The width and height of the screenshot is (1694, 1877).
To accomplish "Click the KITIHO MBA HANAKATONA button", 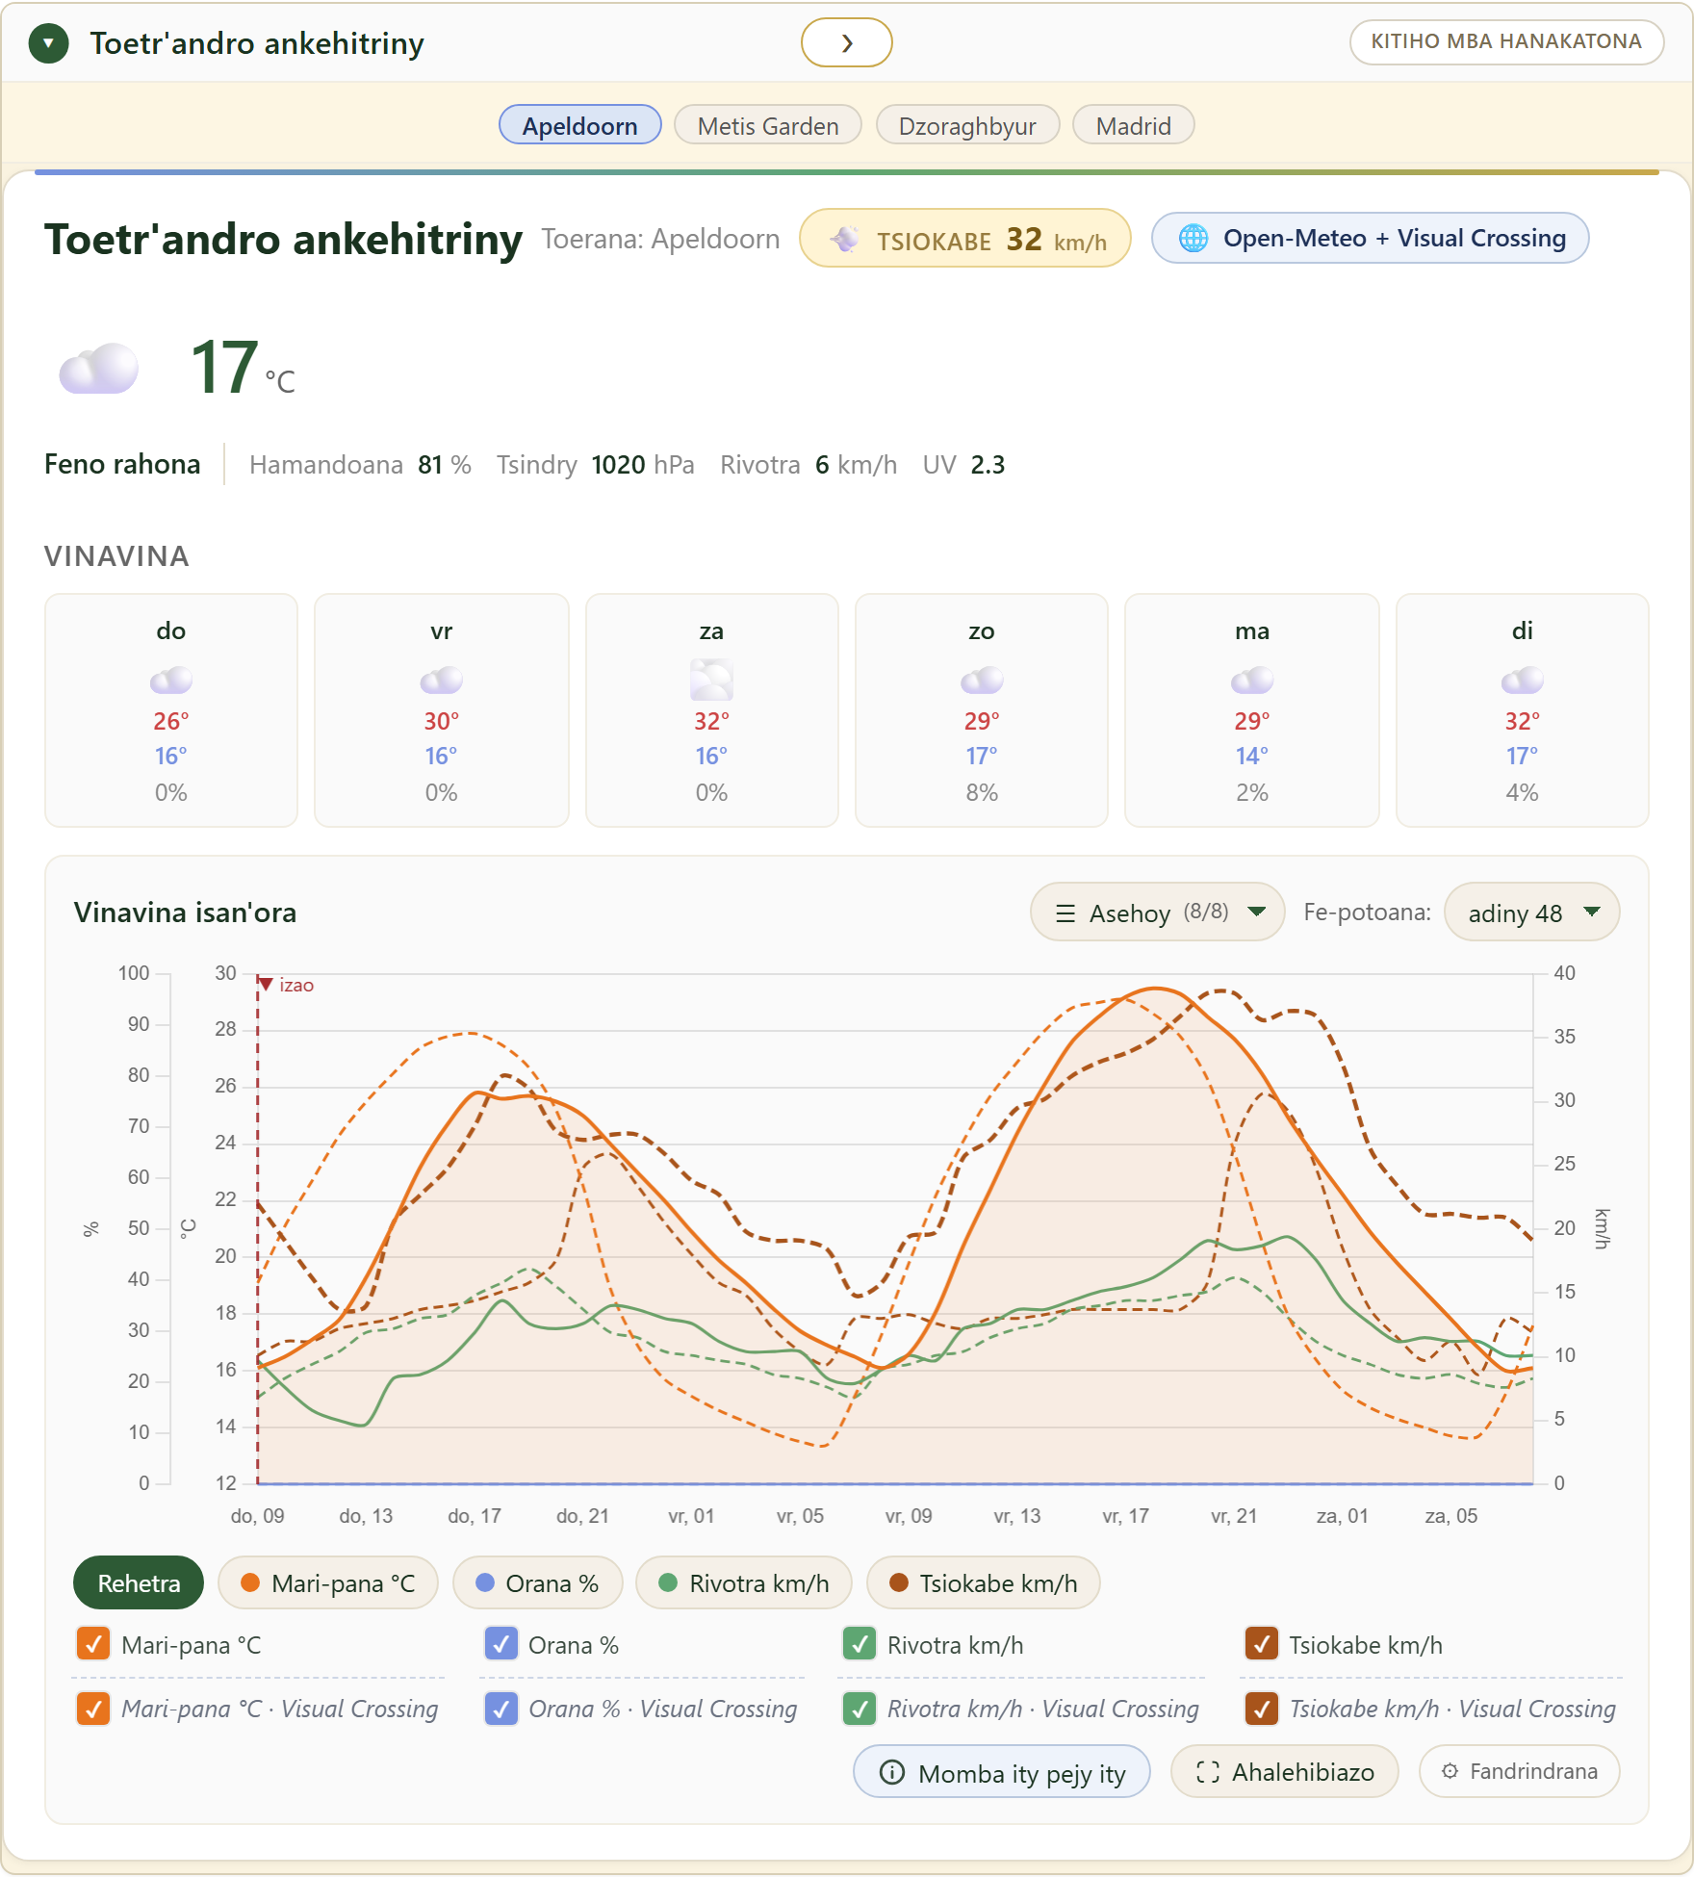I will (1506, 41).
